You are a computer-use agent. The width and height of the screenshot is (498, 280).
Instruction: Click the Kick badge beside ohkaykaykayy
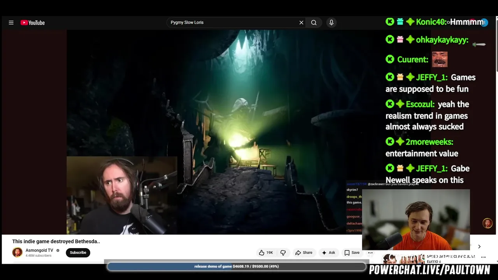pyautogui.click(x=390, y=39)
